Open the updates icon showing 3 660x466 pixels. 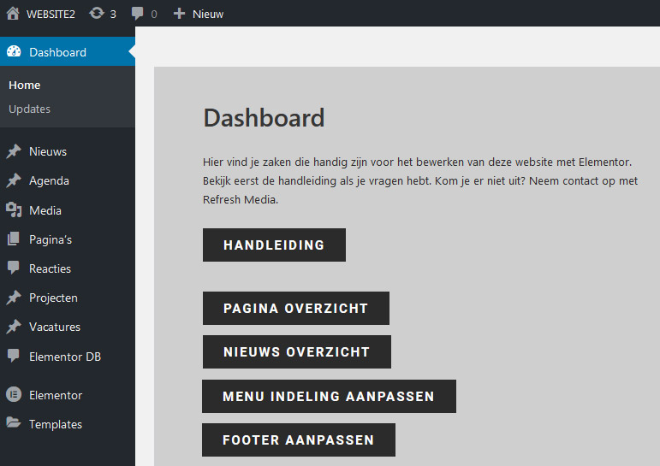tap(97, 14)
